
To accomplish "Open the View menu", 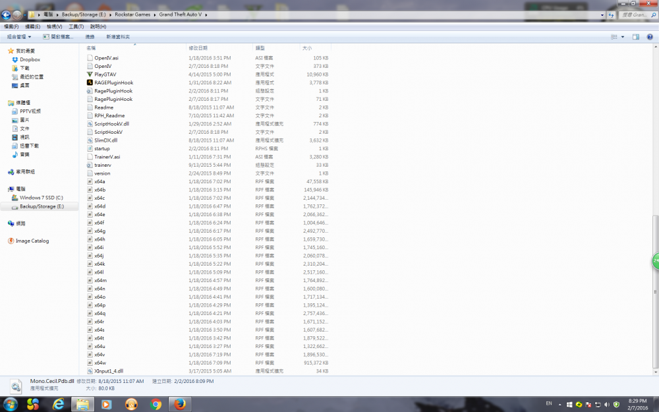I will [54, 26].
